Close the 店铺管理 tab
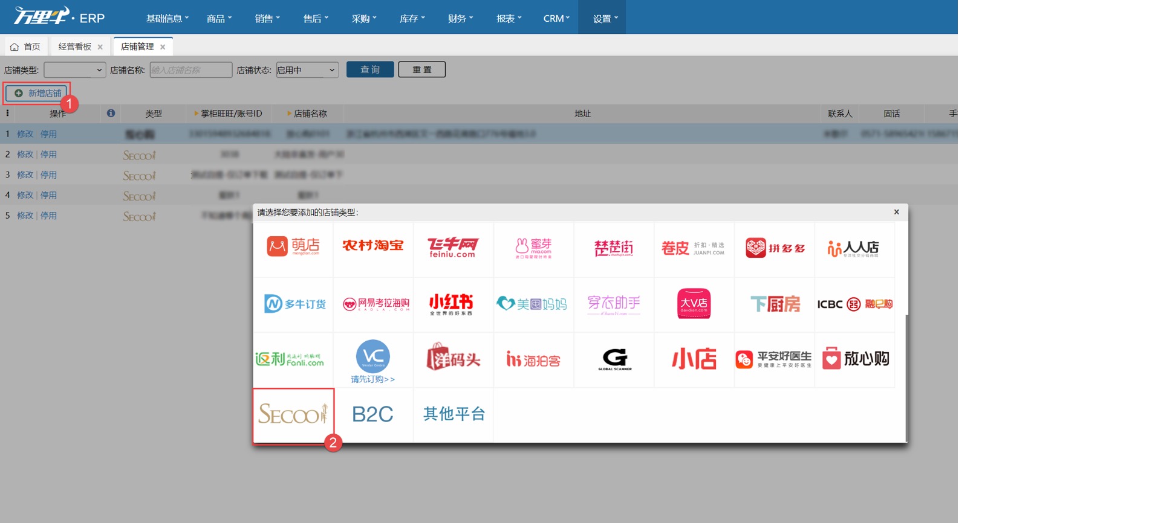 (x=163, y=47)
